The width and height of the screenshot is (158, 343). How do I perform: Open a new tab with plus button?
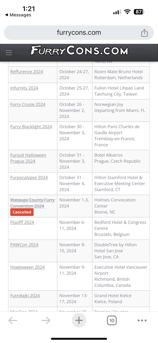point(79,320)
